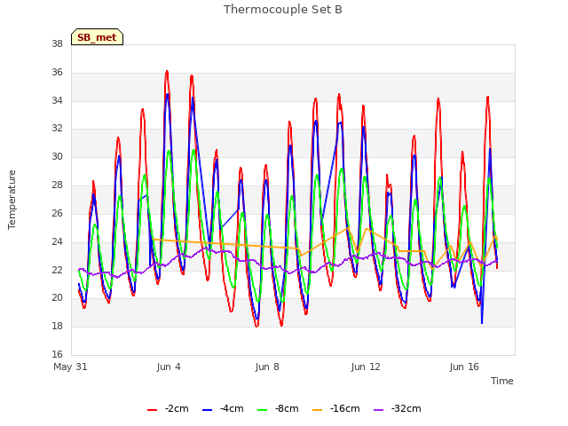568x426 pixels.
Task: Click the 30 y-axis tick label
Action: pos(57,156)
